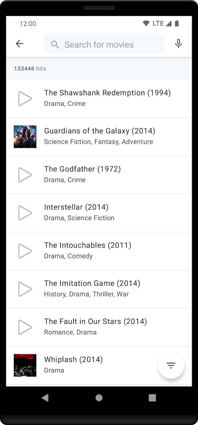Select Interstellar (2014) title
This screenshot has width=198, height=425.
[76, 207]
